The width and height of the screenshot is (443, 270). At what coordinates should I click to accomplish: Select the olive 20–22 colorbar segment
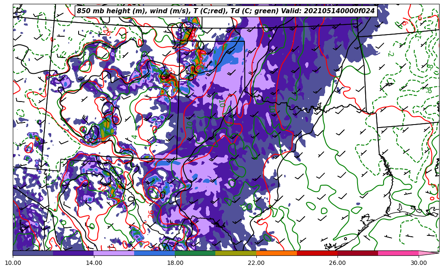click(x=236, y=253)
